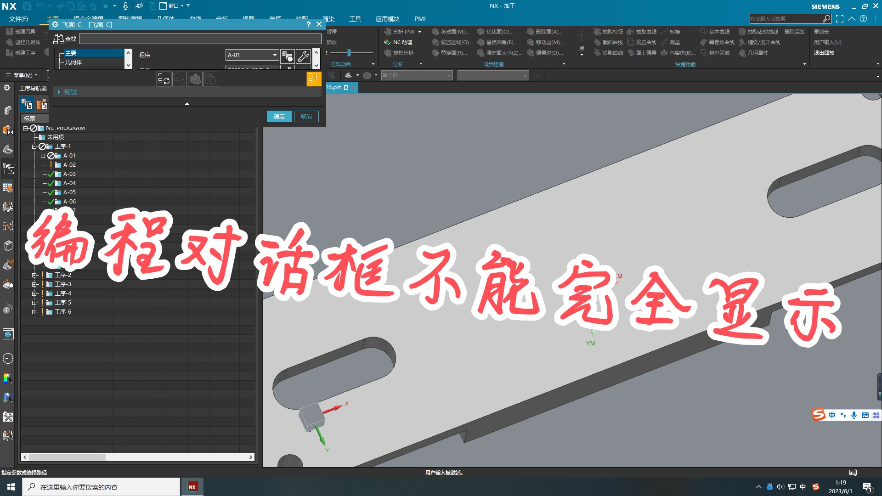Click the NX help icon near search

click(864, 19)
